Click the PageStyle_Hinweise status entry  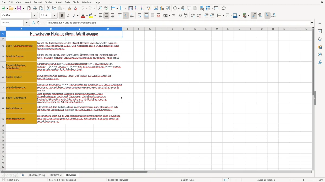pos(118,180)
